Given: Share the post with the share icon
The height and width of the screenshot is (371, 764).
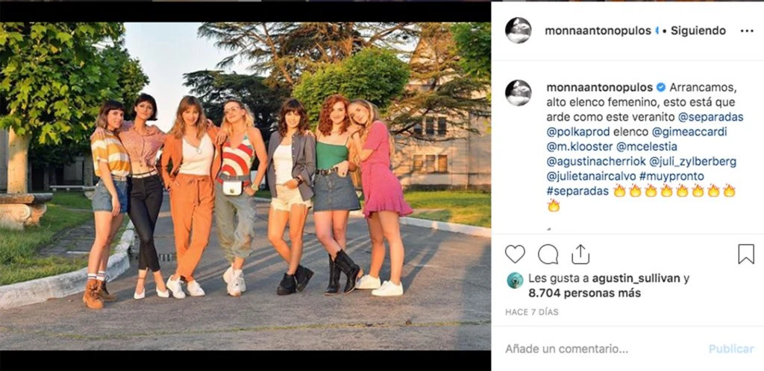Looking at the screenshot, I should click(x=580, y=254).
